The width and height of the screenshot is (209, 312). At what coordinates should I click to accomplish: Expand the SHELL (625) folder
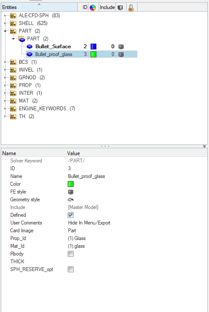5,23
